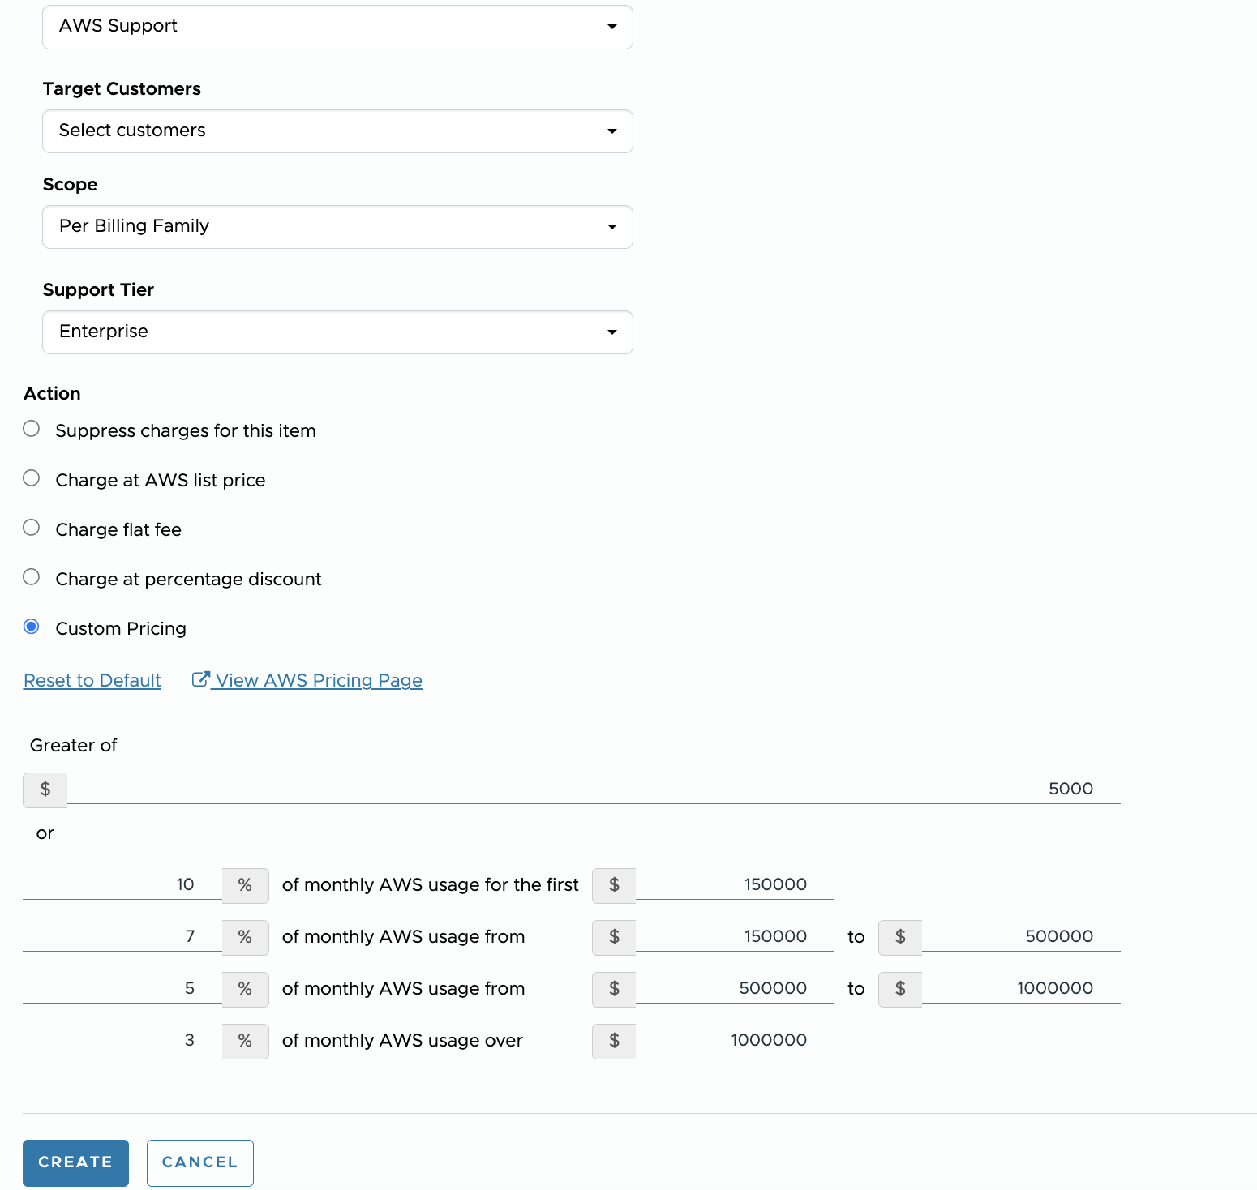
Task: Edit the 10 percent first-tier field
Action: 122,884
